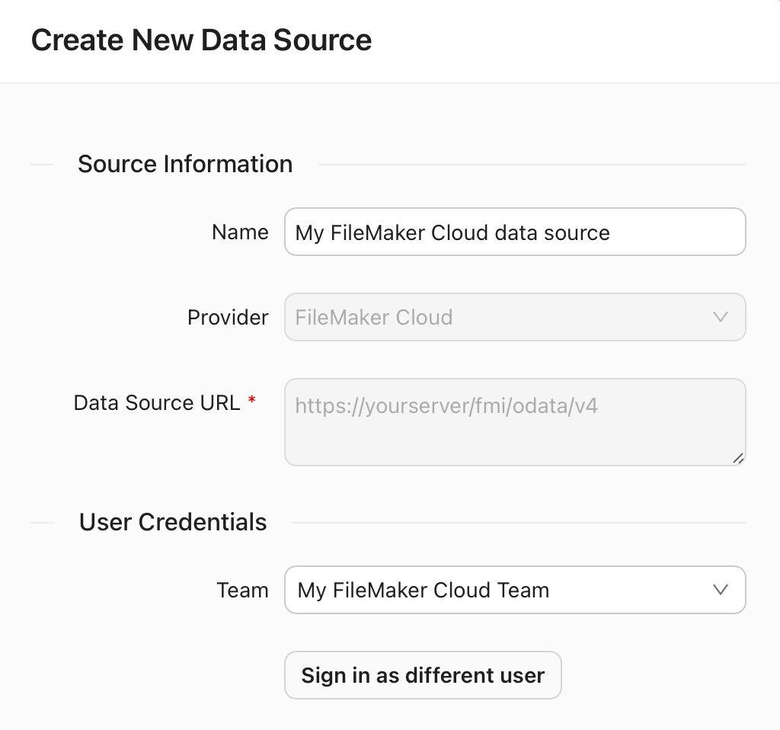Select the Name input containing My FileMaker Cloud data source
This screenshot has height=730, width=780.
[515, 232]
